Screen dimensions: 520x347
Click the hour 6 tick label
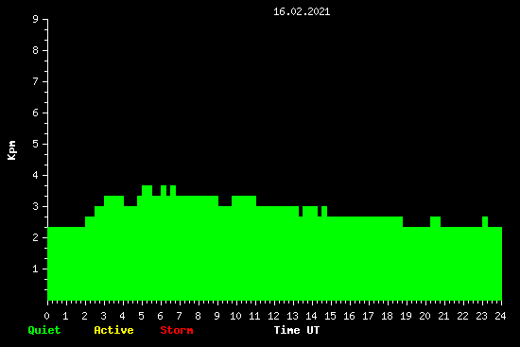pos(160,316)
